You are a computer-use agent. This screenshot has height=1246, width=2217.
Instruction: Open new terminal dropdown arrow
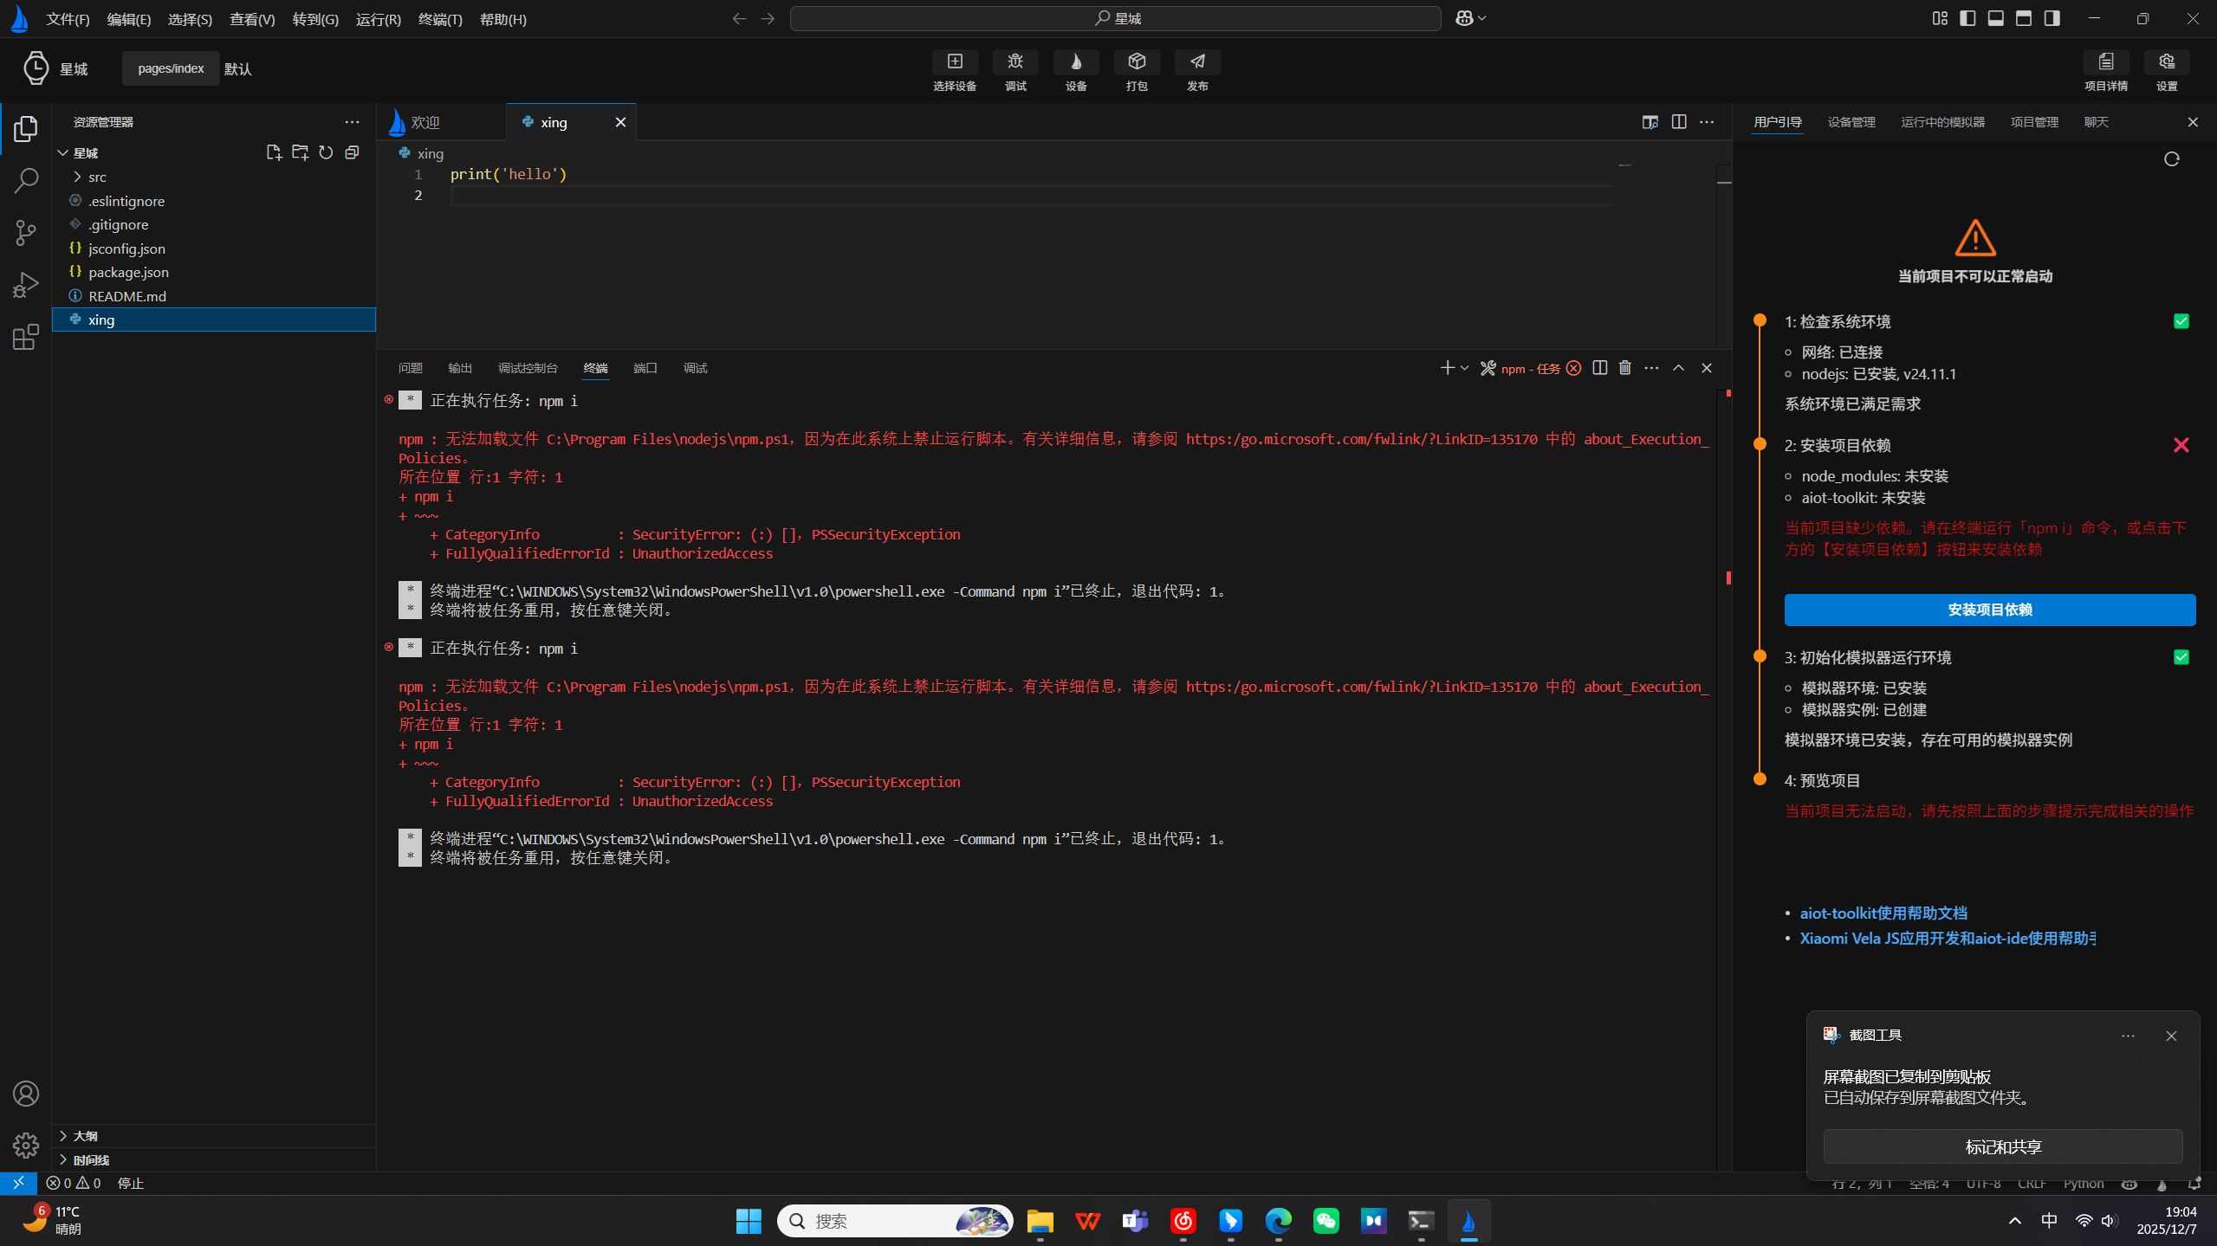(1464, 368)
